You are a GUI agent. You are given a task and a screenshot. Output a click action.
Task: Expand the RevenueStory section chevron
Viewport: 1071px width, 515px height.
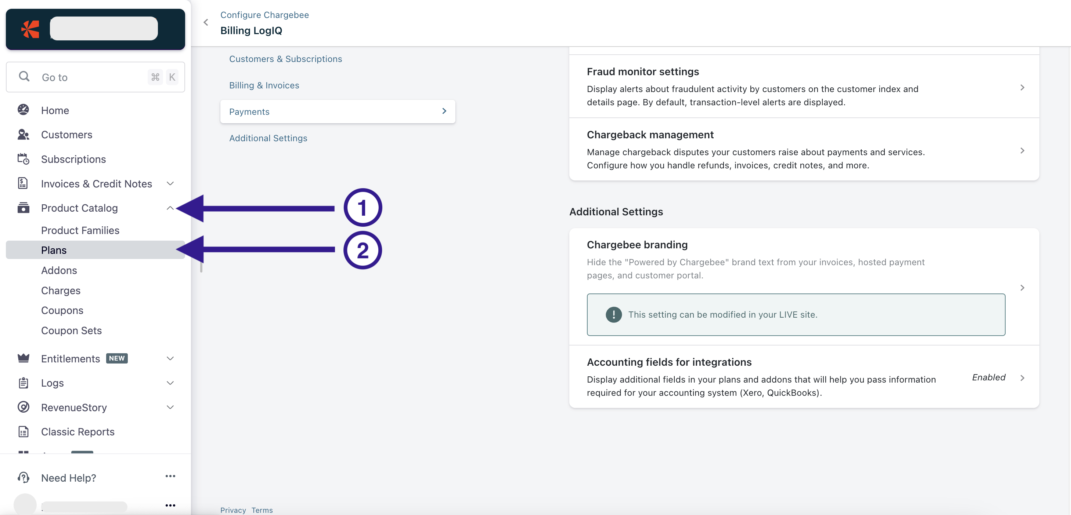170,407
